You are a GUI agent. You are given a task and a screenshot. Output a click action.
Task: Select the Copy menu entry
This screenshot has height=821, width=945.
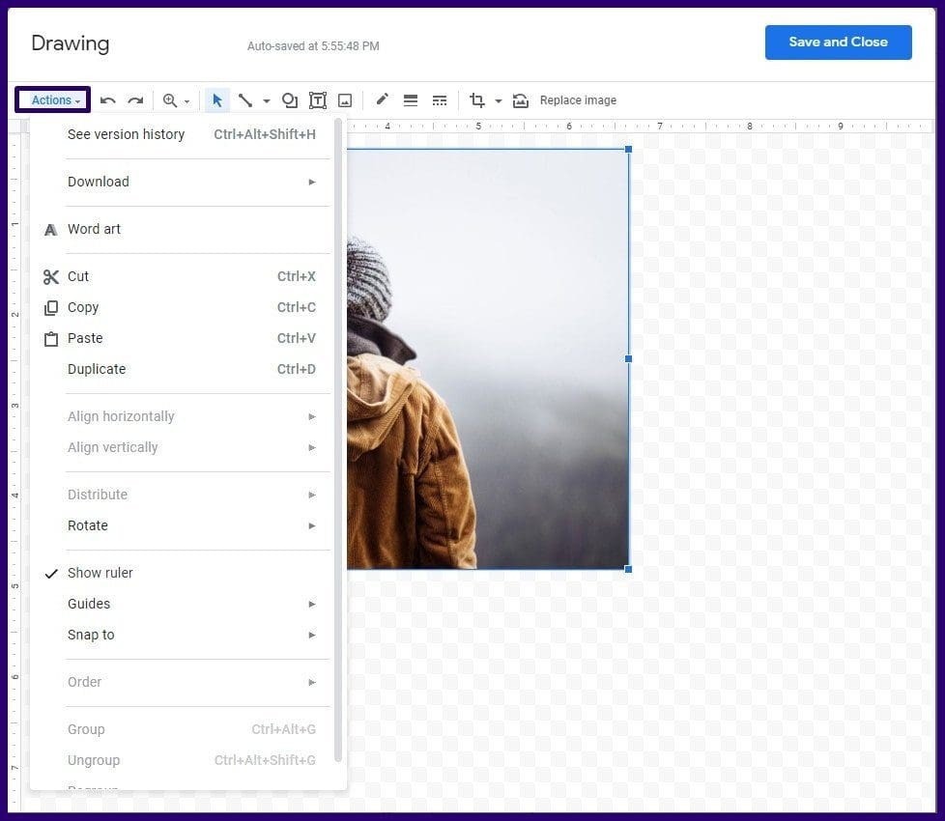(x=187, y=307)
